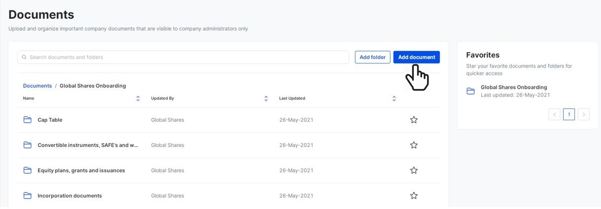Open the Cap Table folder icon
Screen dimensions: 601x209
(28, 120)
